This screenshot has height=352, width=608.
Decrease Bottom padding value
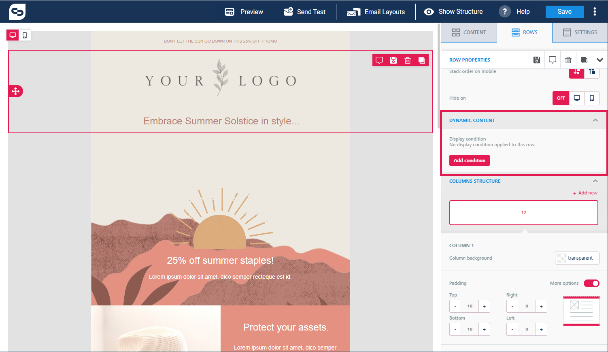(x=455, y=329)
